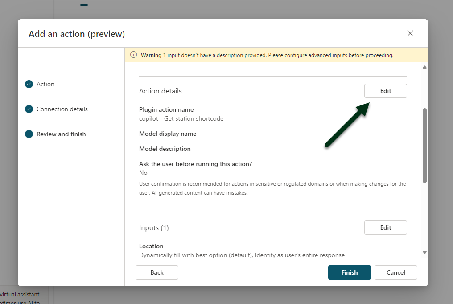This screenshot has height=304, width=453.
Task: Click the yellow warning banner message
Action: [x=267, y=55]
